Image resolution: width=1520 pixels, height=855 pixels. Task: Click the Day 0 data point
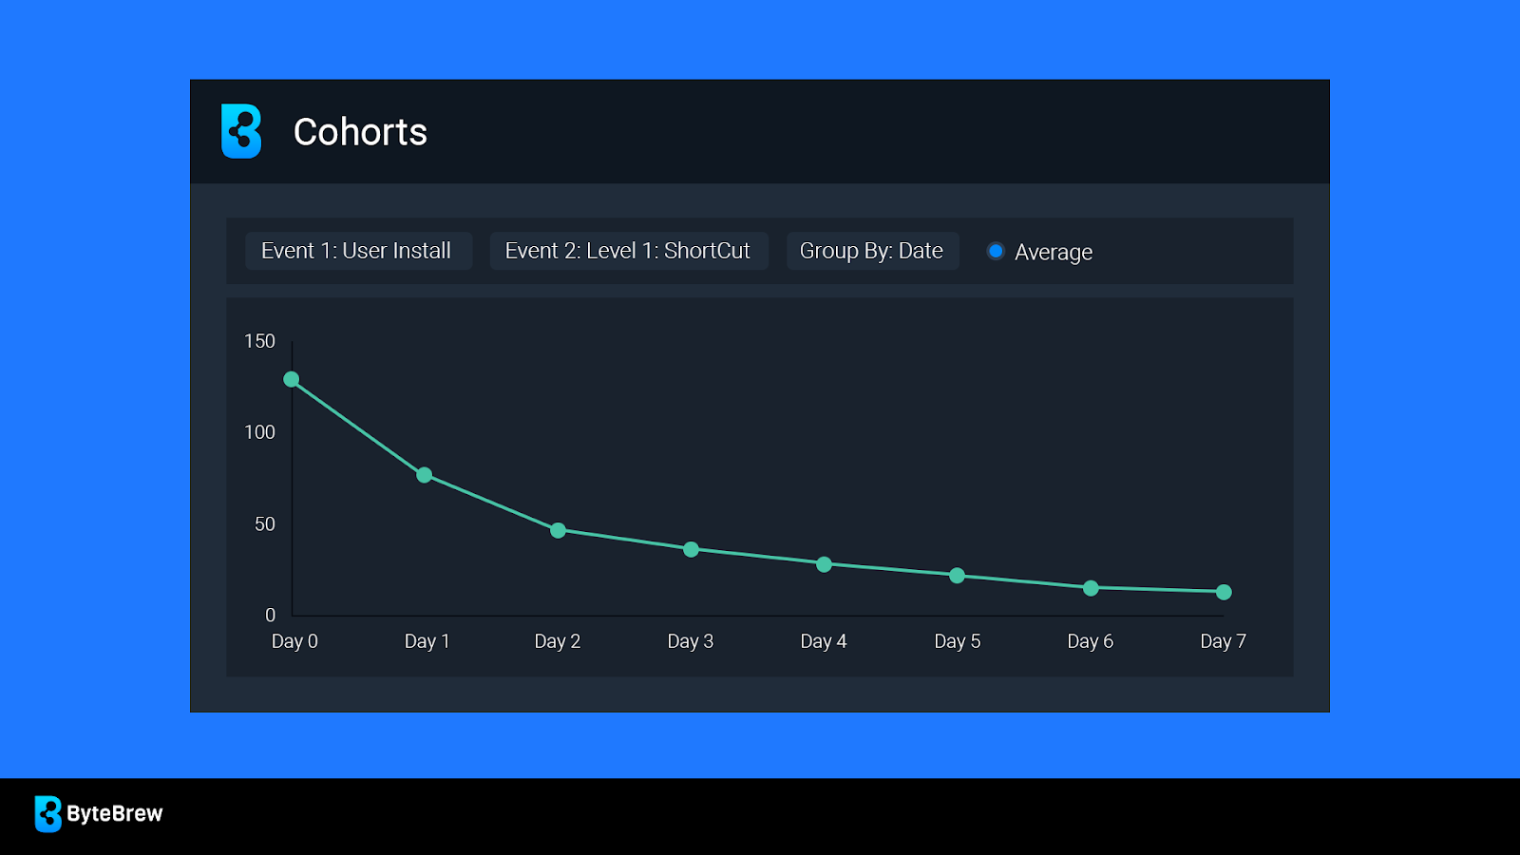click(x=292, y=380)
